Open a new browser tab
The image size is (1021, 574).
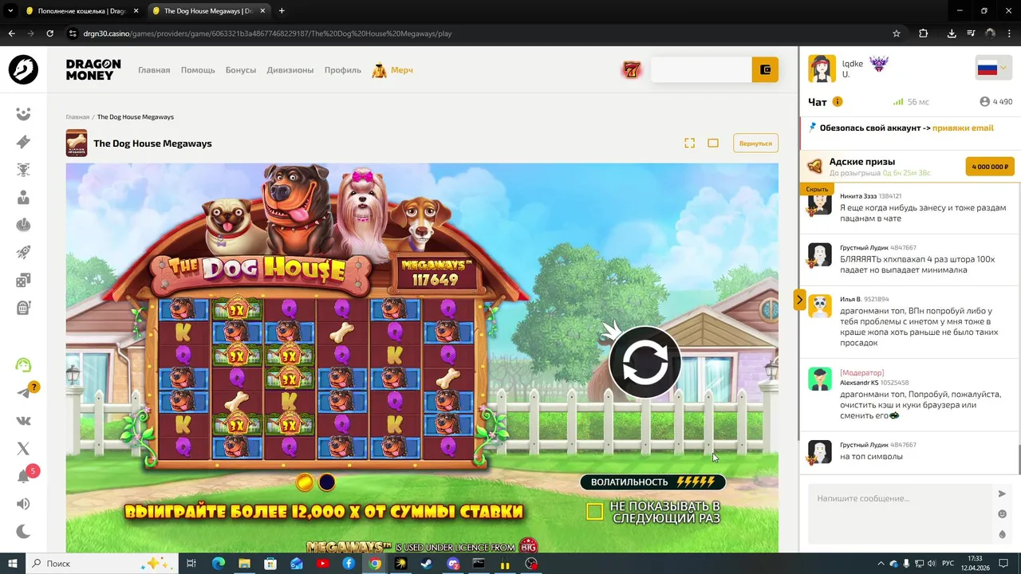coord(282,11)
